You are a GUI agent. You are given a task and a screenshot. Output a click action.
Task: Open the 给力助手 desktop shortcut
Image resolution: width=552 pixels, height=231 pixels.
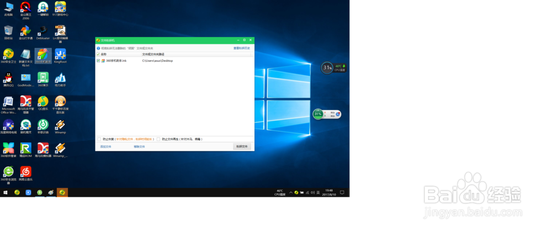point(60,80)
